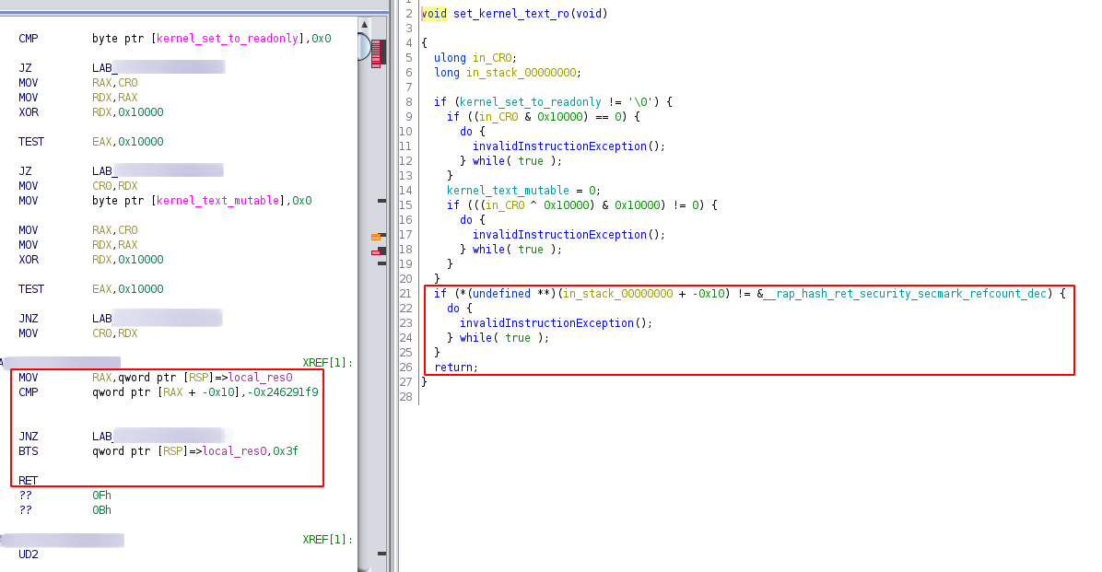The width and height of the screenshot is (1102, 572).
Task: Select the RET instruction
Action: (29, 482)
